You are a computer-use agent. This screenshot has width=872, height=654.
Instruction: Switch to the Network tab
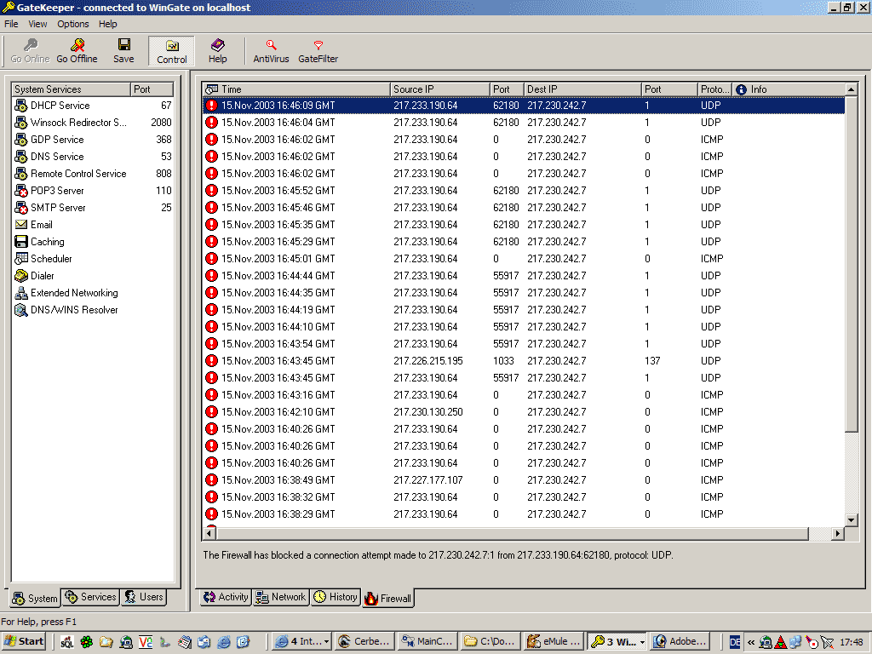(x=281, y=597)
